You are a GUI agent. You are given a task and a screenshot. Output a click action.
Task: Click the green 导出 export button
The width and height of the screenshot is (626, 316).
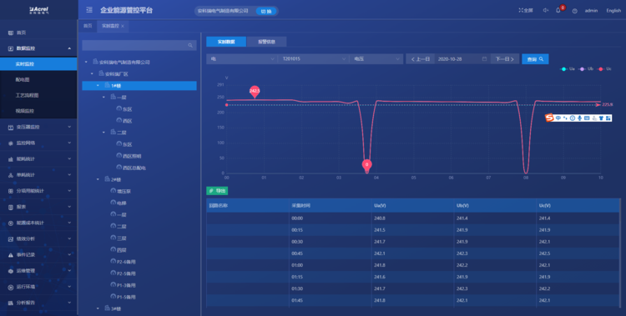pyautogui.click(x=217, y=191)
